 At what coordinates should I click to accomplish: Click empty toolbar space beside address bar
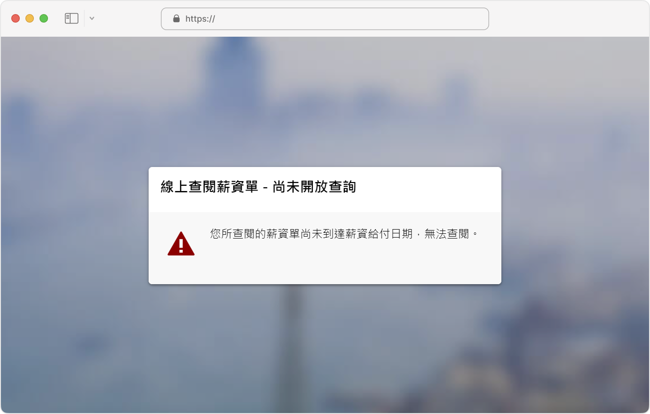(x=564, y=19)
